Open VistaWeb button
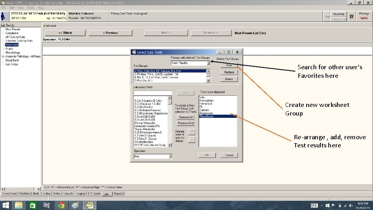 pyautogui.click(x=338, y=14)
